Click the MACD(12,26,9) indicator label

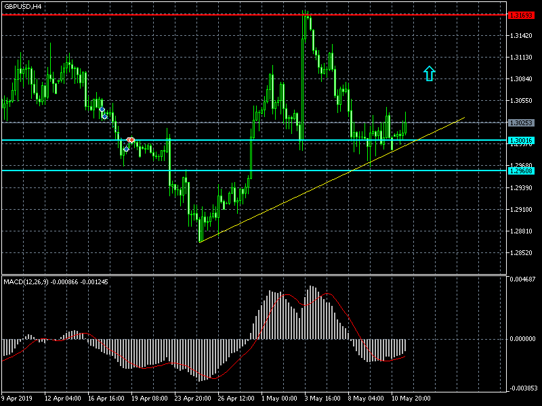[x=26, y=281]
